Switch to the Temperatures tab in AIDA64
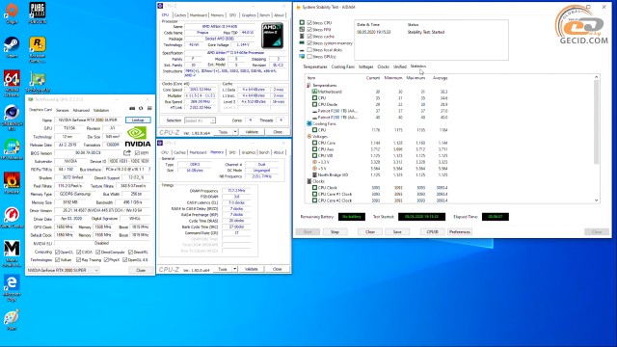The height and width of the screenshot is (347, 617). click(x=315, y=67)
